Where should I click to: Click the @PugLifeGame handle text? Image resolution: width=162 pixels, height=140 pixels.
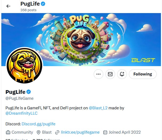(19, 98)
